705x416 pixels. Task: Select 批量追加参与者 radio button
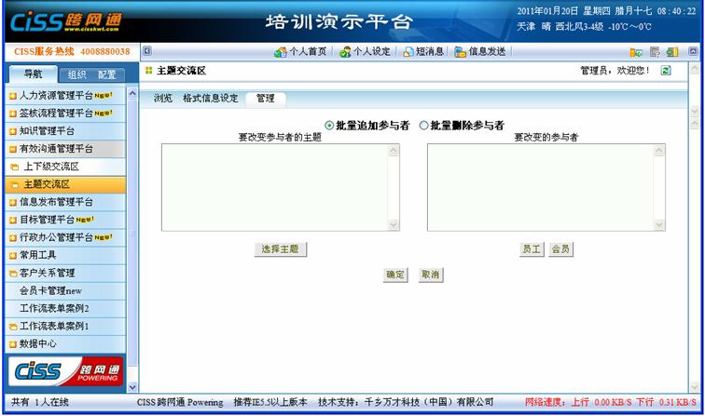(x=329, y=126)
